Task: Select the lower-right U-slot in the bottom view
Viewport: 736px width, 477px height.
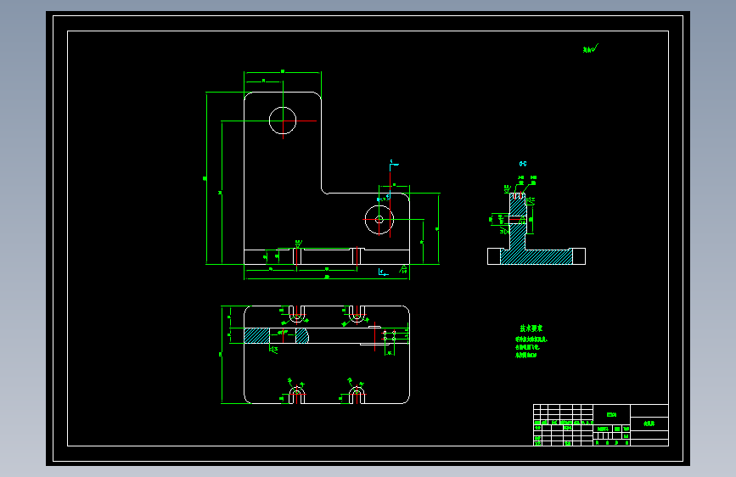Action: coord(357,395)
